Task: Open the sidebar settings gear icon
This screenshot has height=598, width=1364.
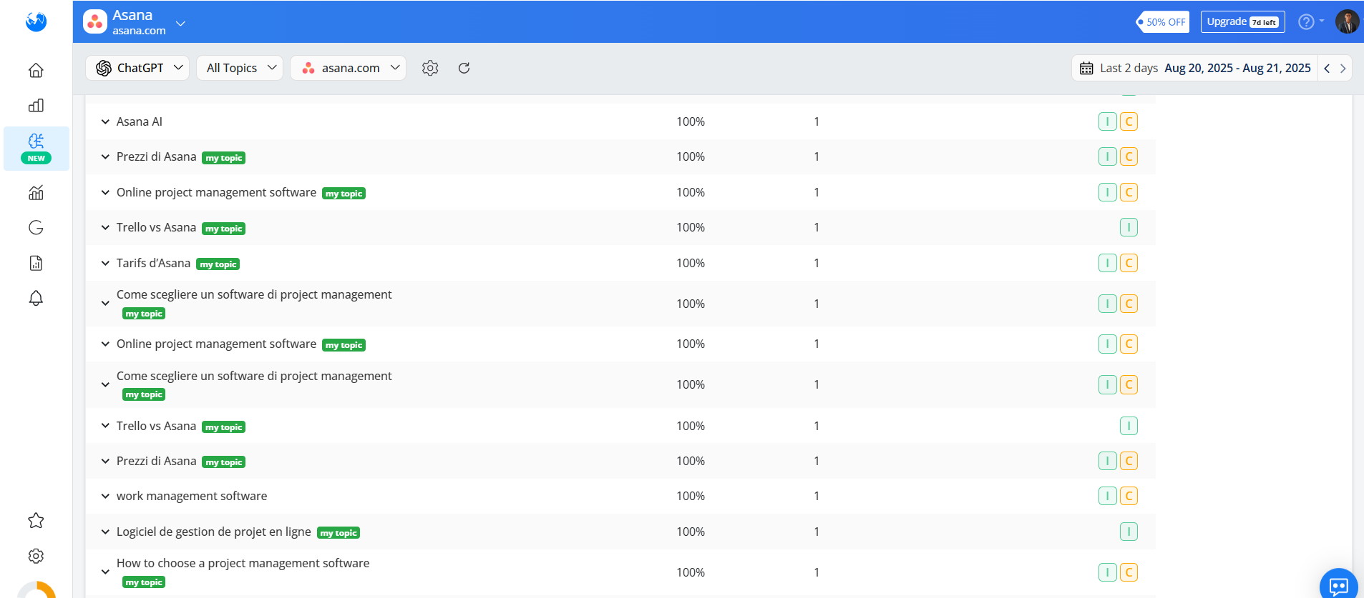Action: click(x=36, y=556)
